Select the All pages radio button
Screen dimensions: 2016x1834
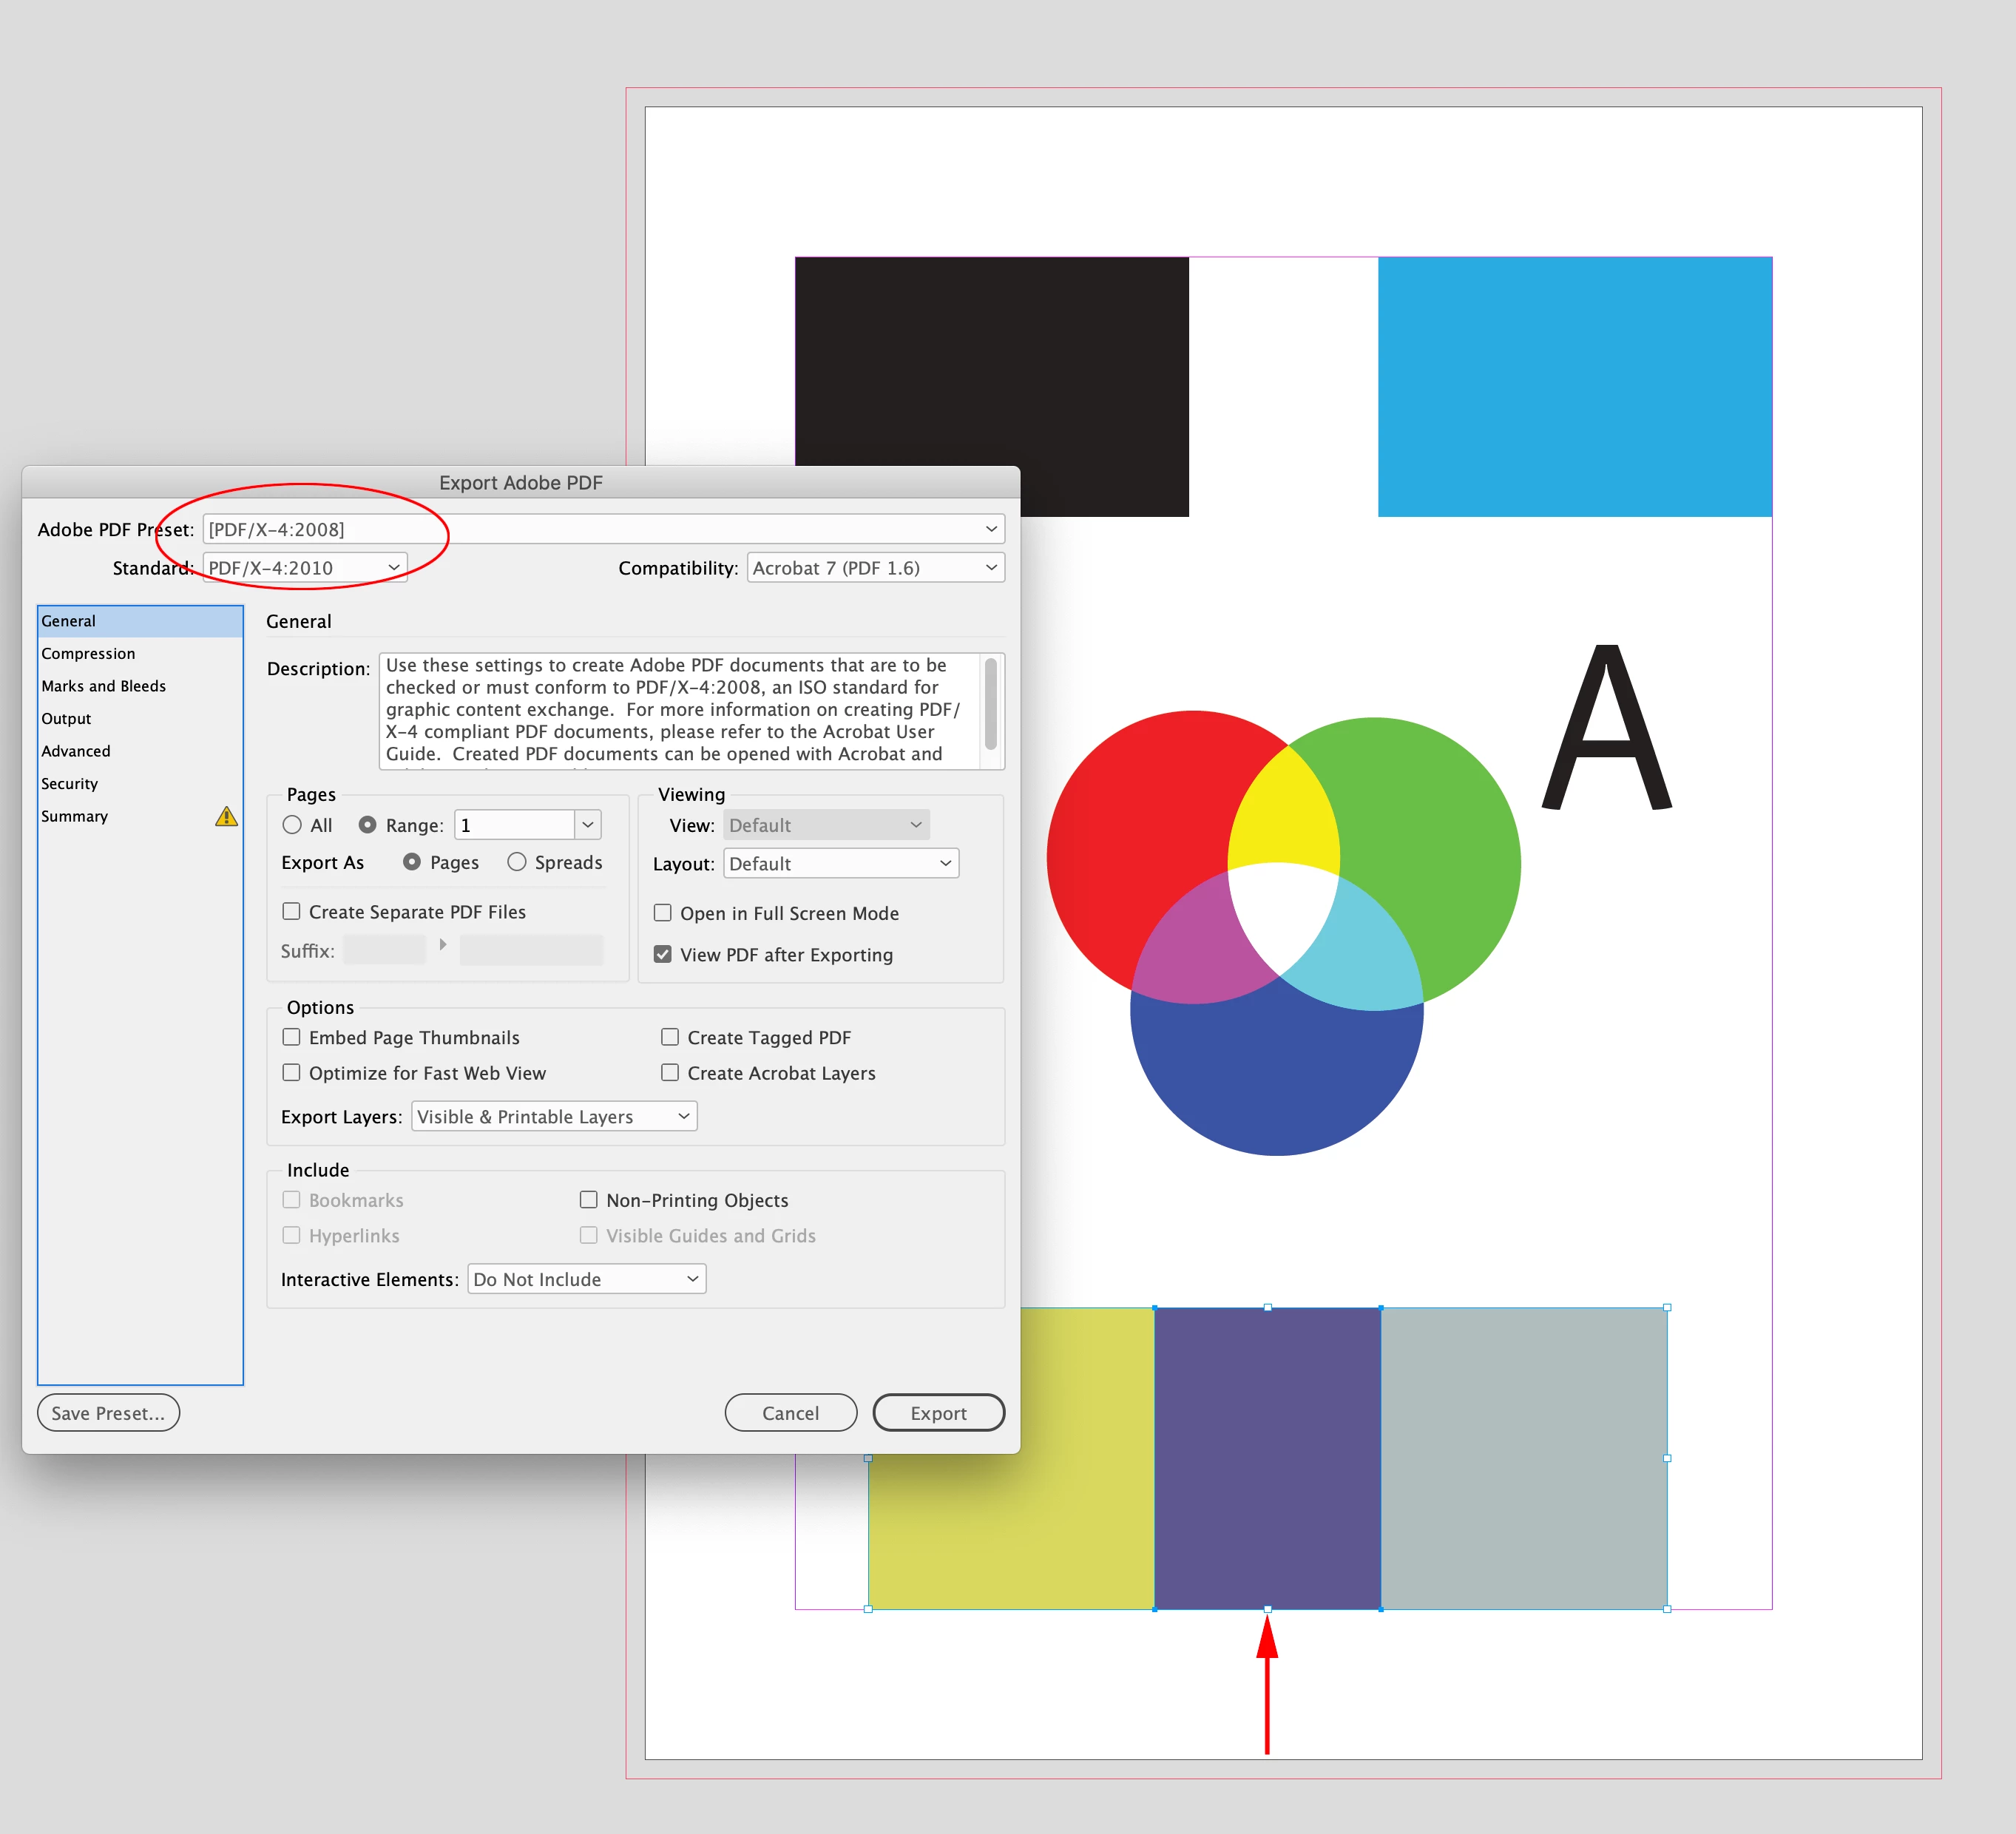click(x=292, y=825)
